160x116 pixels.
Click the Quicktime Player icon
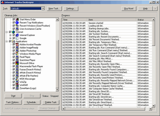click(17, 60)
